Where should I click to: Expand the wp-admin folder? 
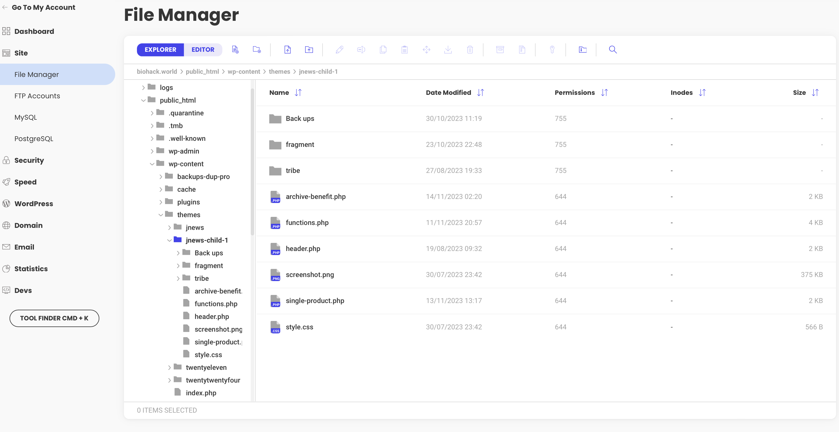[152, 151]
